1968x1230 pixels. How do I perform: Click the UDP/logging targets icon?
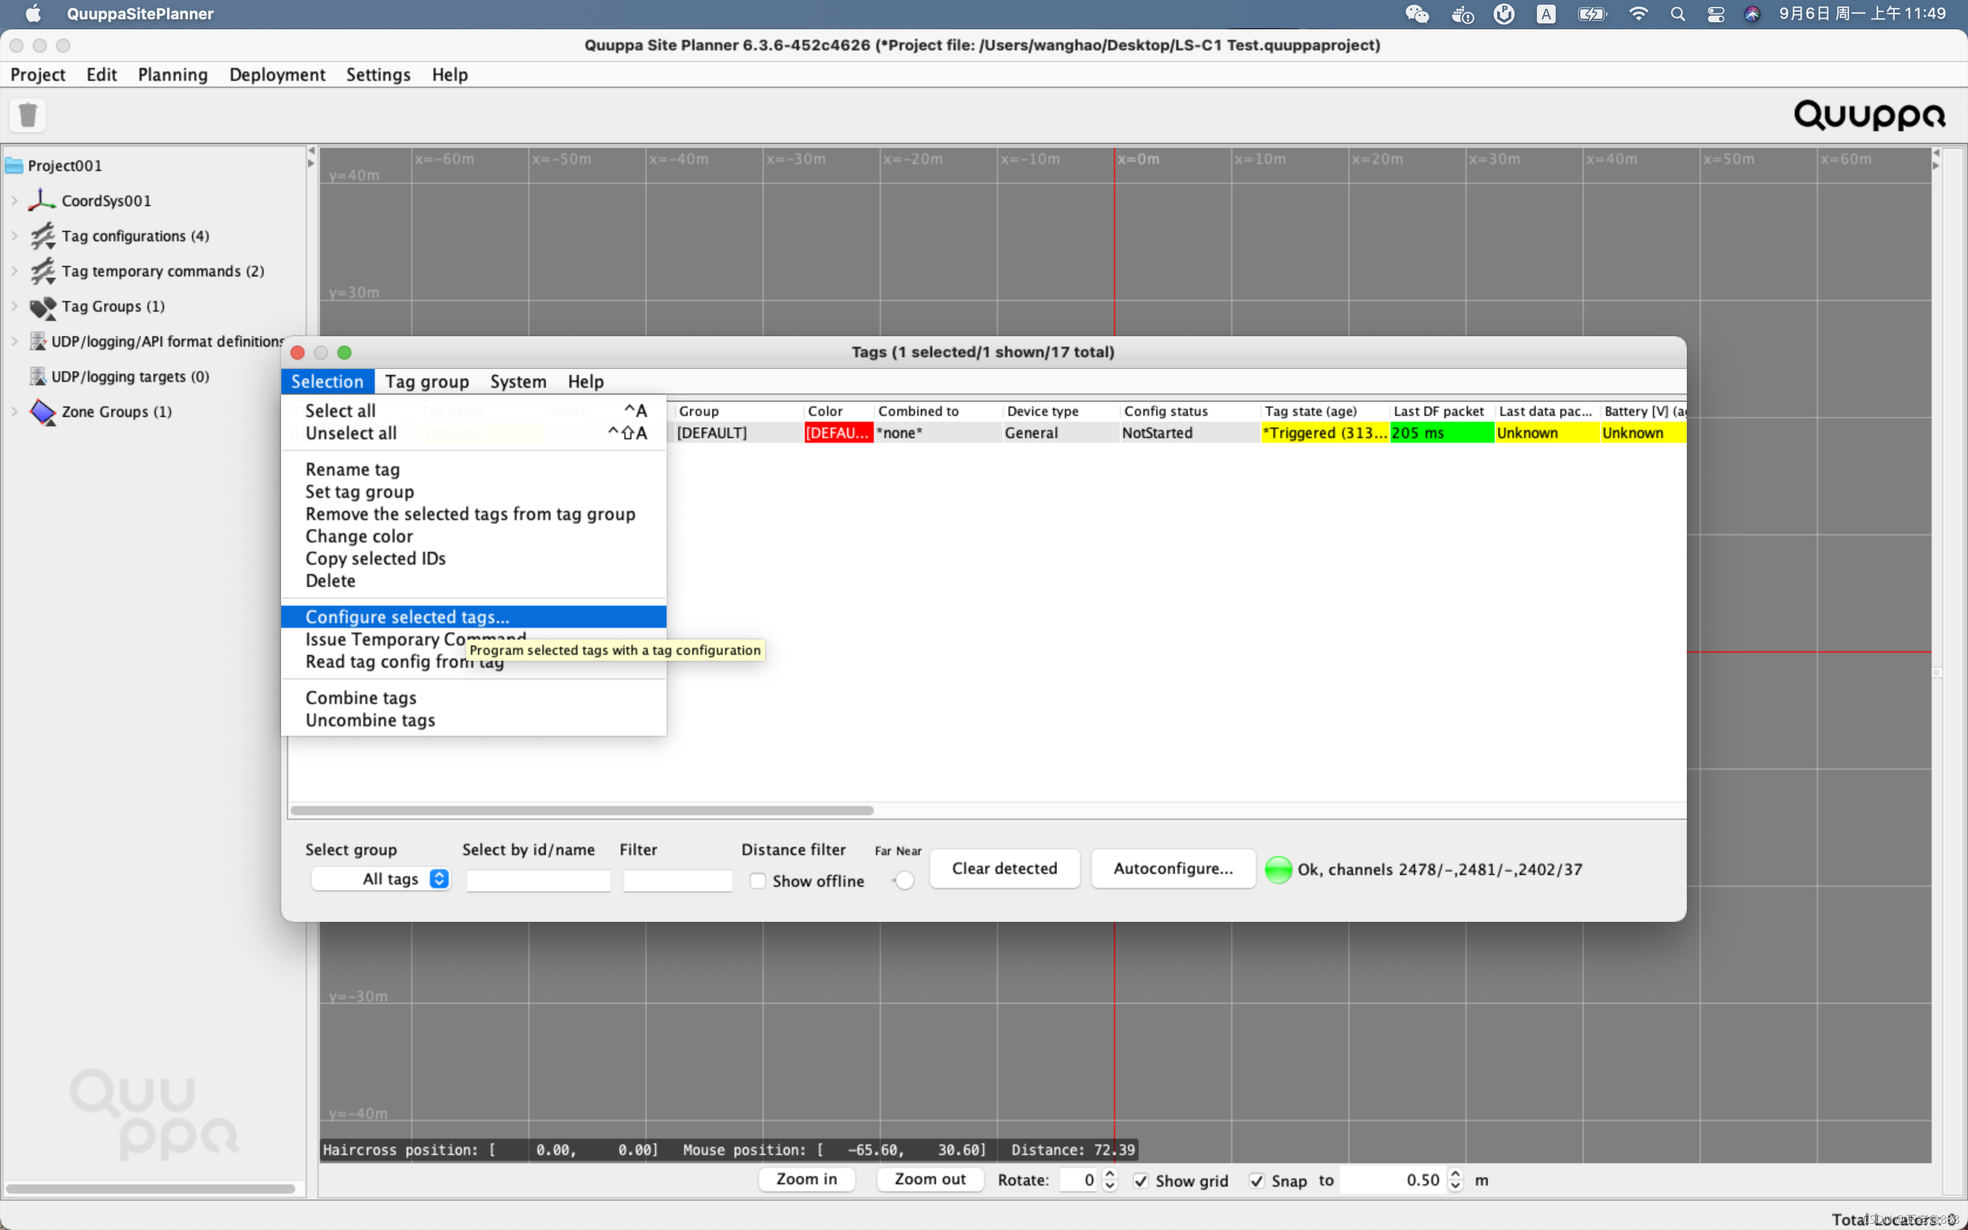pos(37,376)
